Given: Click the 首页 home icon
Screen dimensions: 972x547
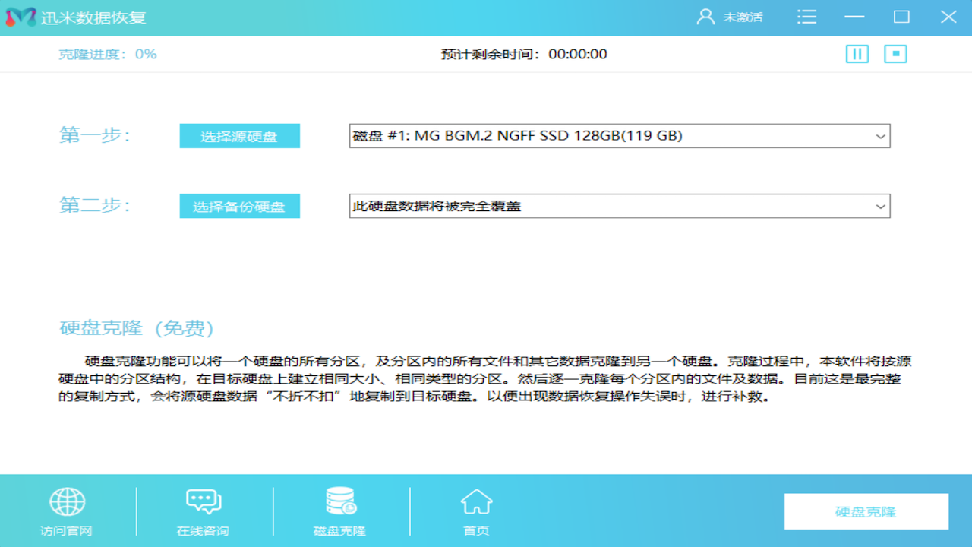Looking at the screenshot, I should click(476, 501).
